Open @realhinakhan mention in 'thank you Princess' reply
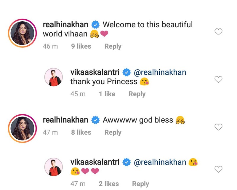This screenshot has width=237, height=190. click(x=160, y=72)
